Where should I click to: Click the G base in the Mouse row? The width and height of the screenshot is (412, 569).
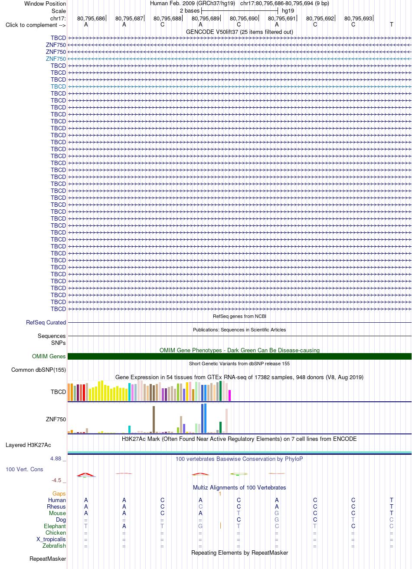point(277,513)
